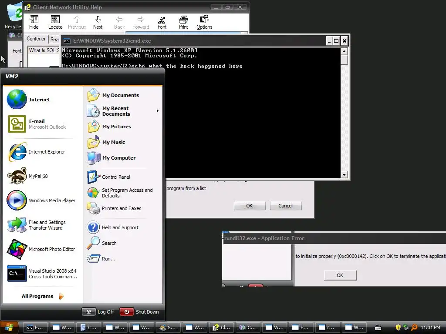Image resolution: width=446 pixels, height=334 pixels.
Task: Click the cmd window scroll-up arrow
Action: coord(344,51)
